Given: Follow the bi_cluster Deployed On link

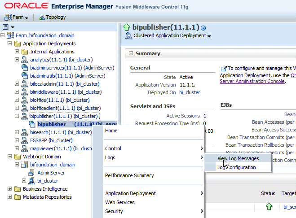Looking at the screenshot, I should coord(190,92).
